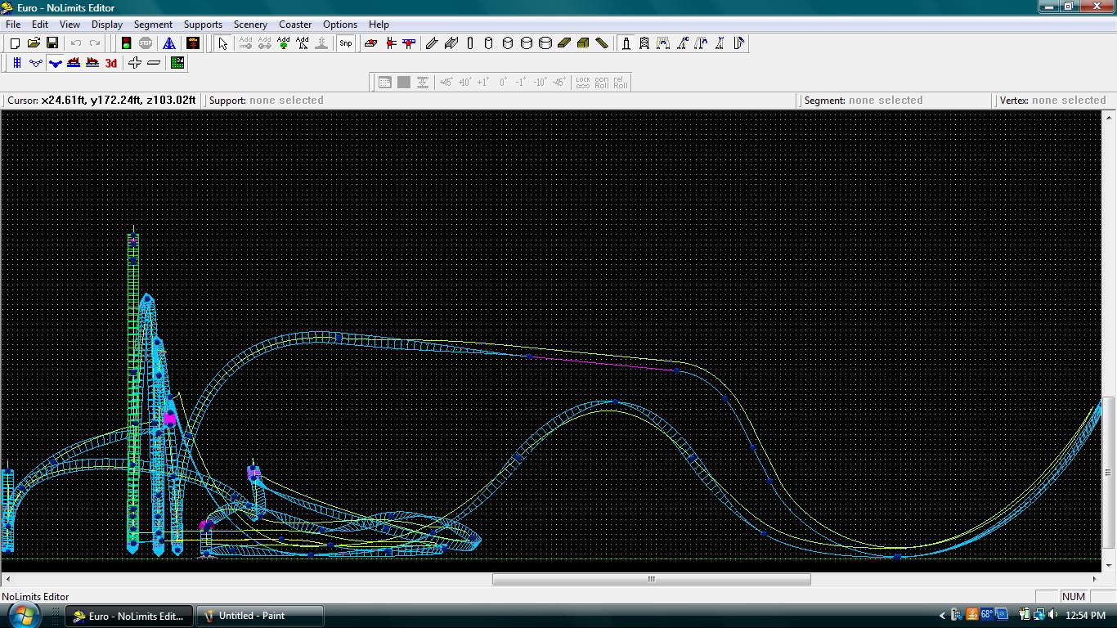The image size is (1117, 628).
Task: Click the battery power plug tray icon
Action: point(1024,615)
